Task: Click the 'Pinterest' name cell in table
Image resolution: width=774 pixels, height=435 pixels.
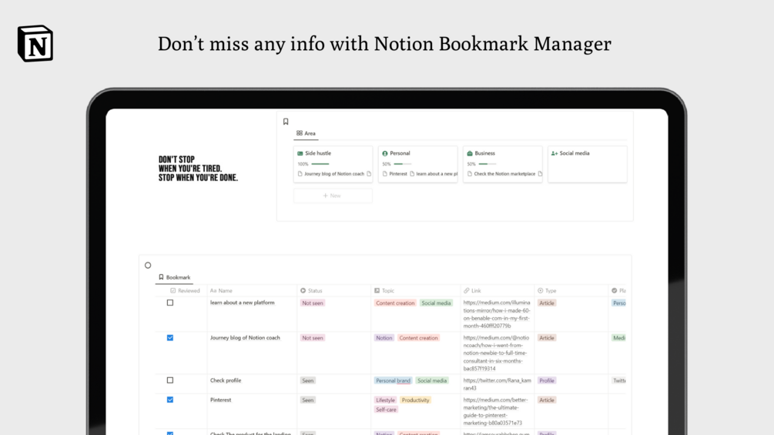Action: [221, 400]
